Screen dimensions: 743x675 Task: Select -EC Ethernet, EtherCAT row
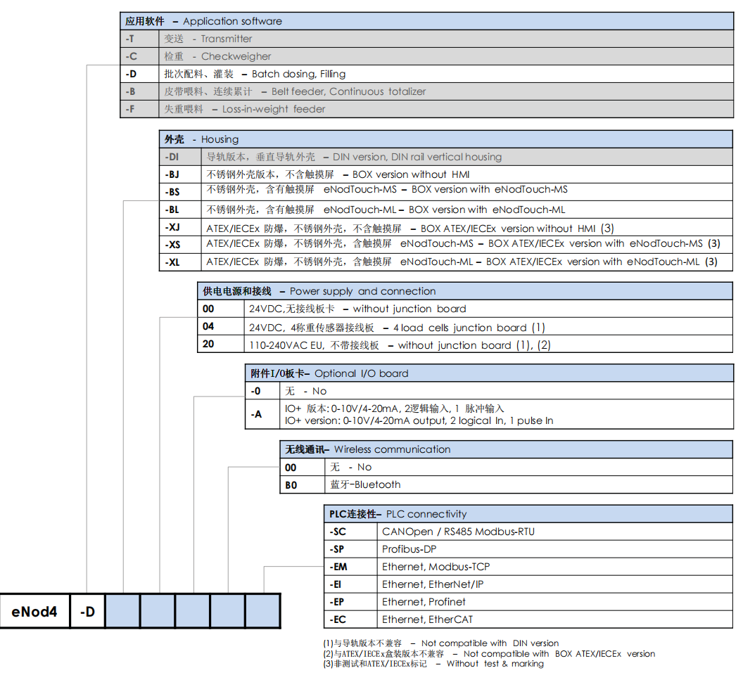(x=528, y=619)
